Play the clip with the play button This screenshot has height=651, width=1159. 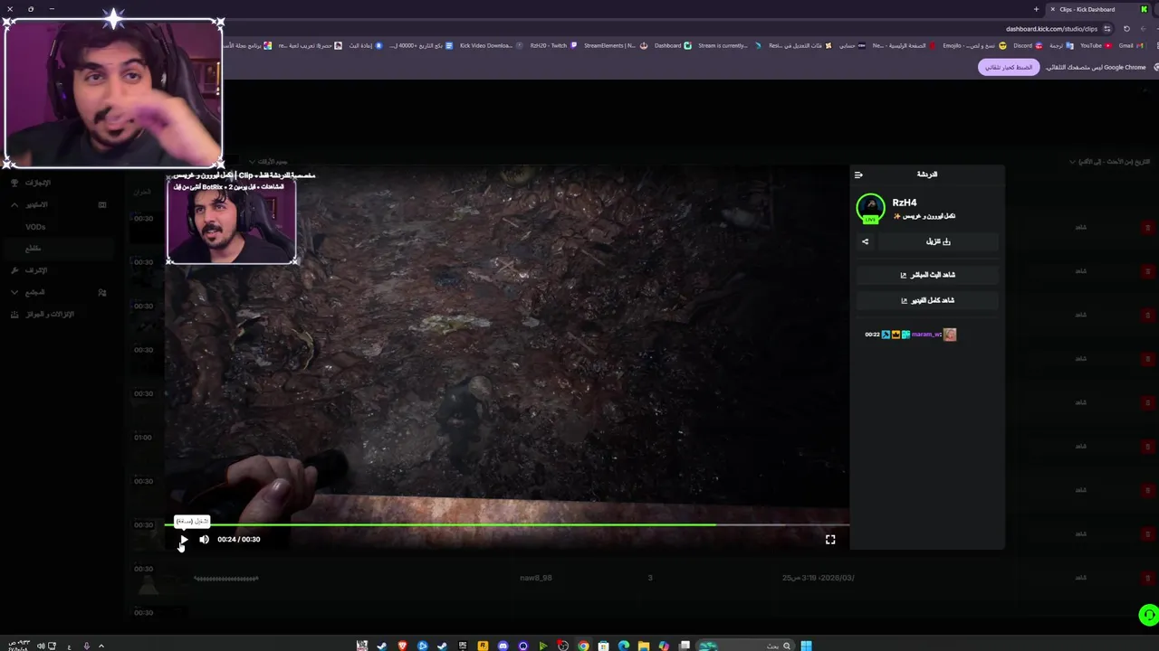tap(184, 540)
